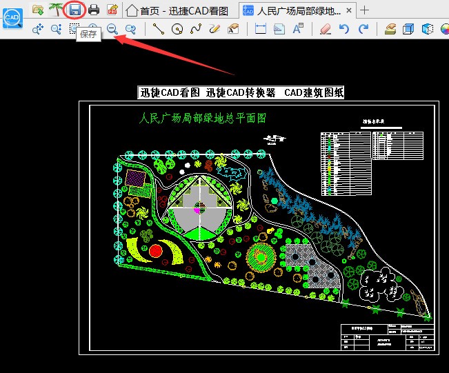The image size is (449, 373).
Task: Click the Save (保存) floppy disk icon
Action: [x=74, y=10]
